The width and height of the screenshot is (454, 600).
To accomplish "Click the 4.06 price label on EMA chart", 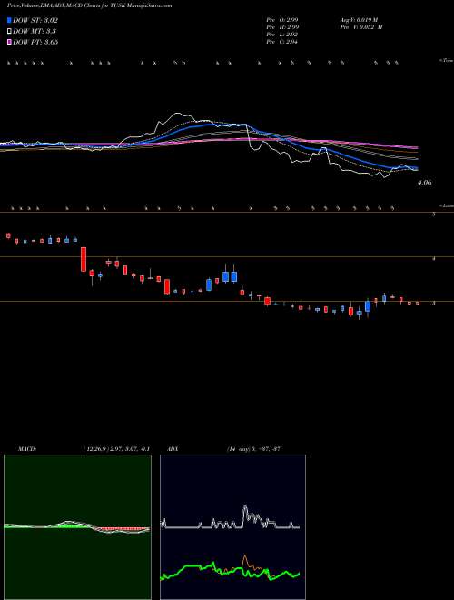I will [x=425, y=183].
